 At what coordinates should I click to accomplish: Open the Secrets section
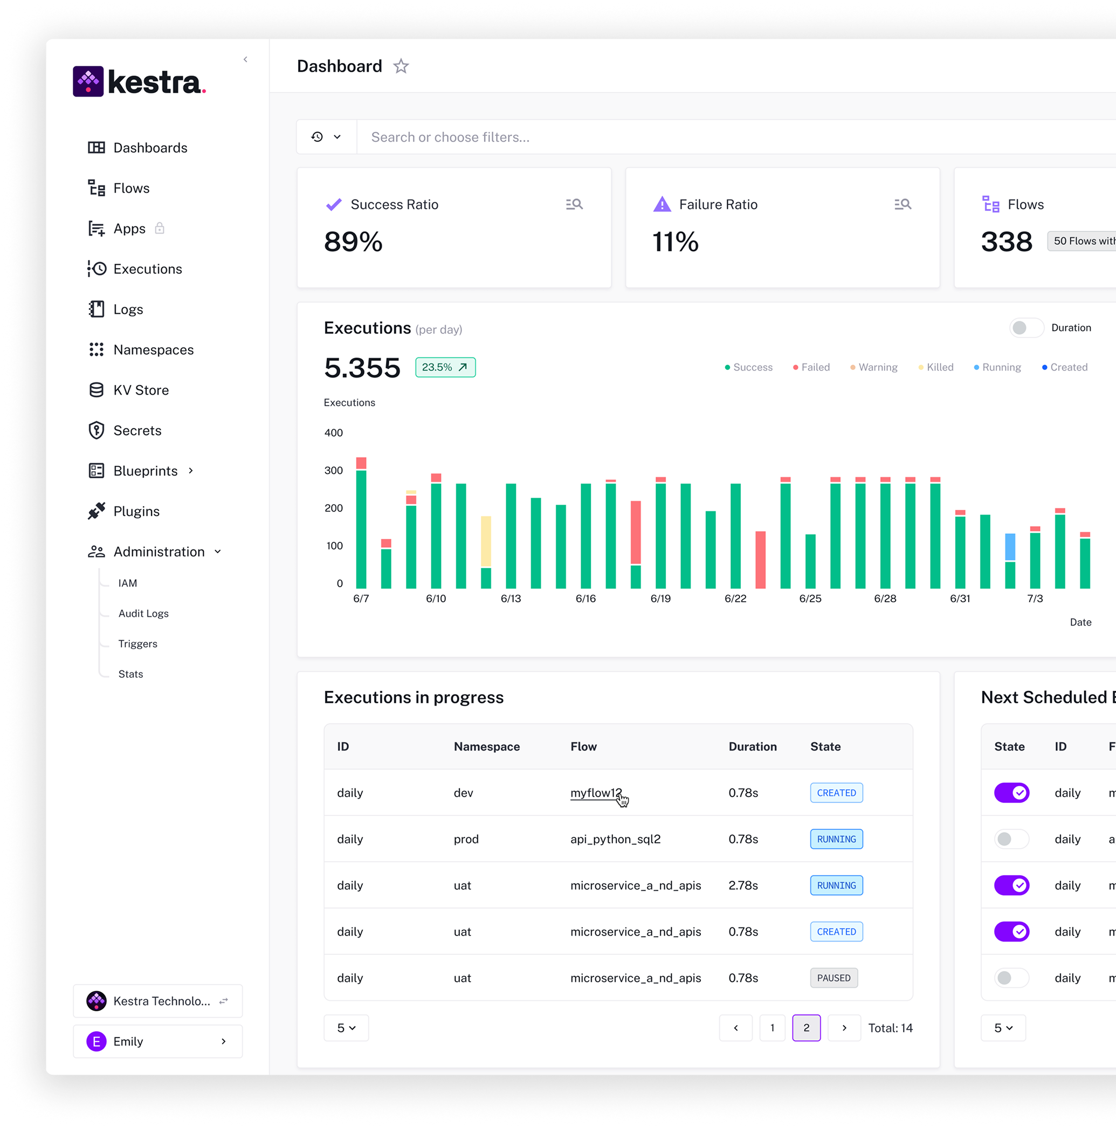click(x=137, y=430)
